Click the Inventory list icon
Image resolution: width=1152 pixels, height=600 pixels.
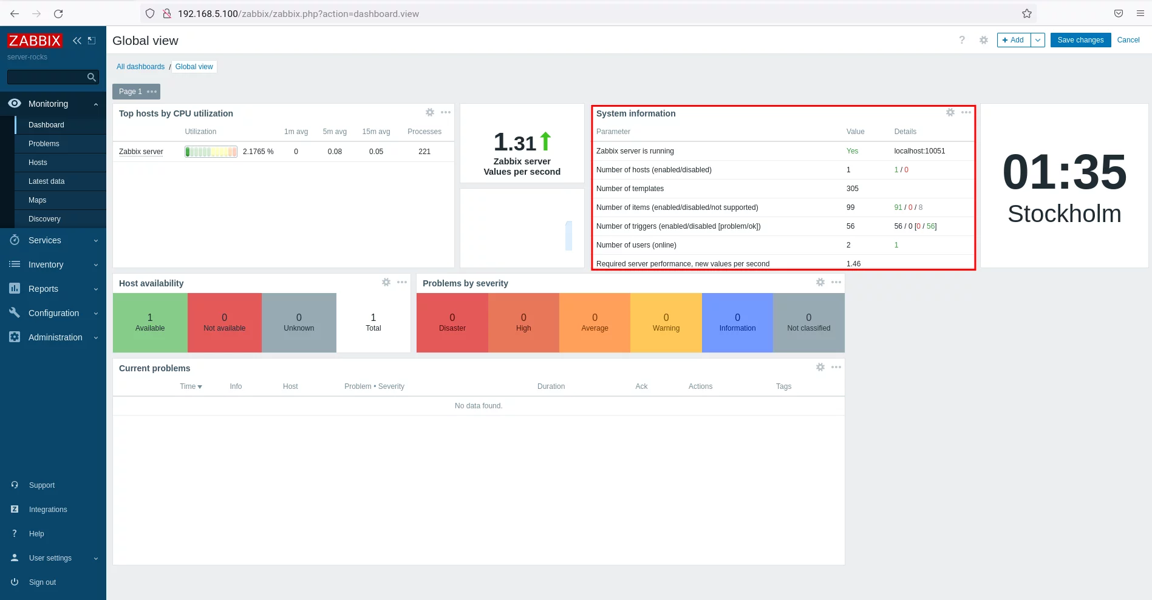click(x=15, y=264)
